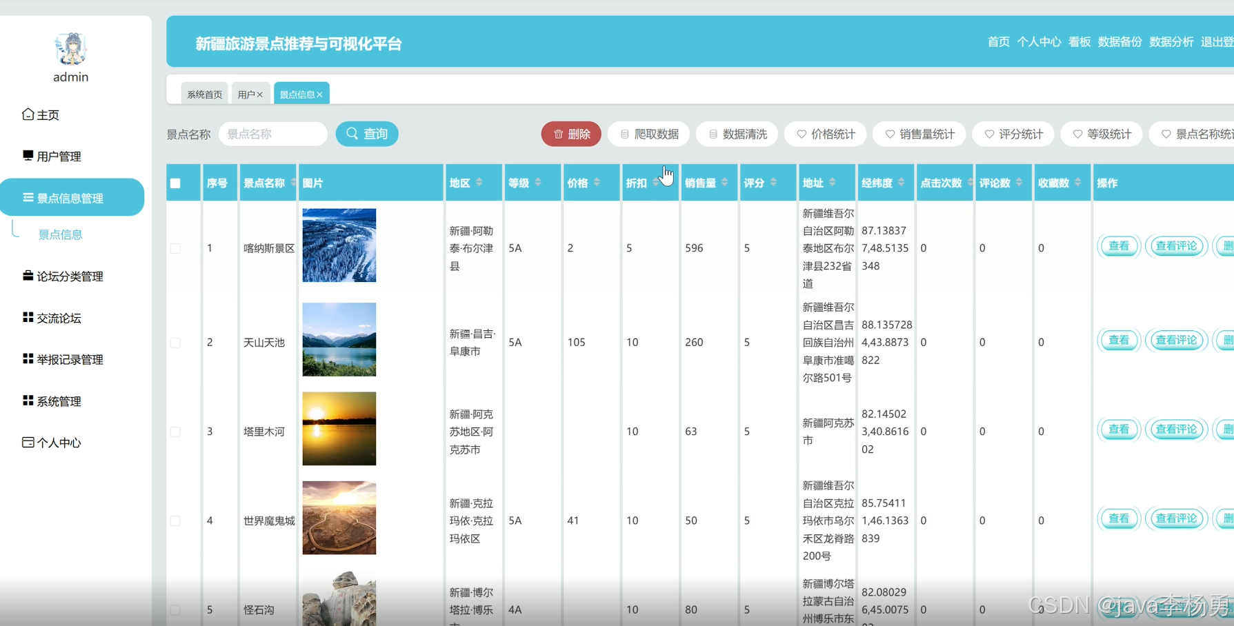Select the 喀纳斯景区 name cell

[x=269, y=248]
